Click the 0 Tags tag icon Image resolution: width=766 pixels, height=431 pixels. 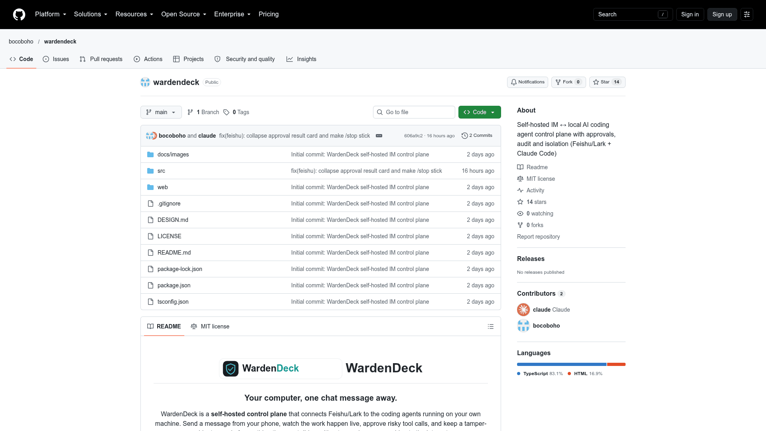tap(226, 112)
